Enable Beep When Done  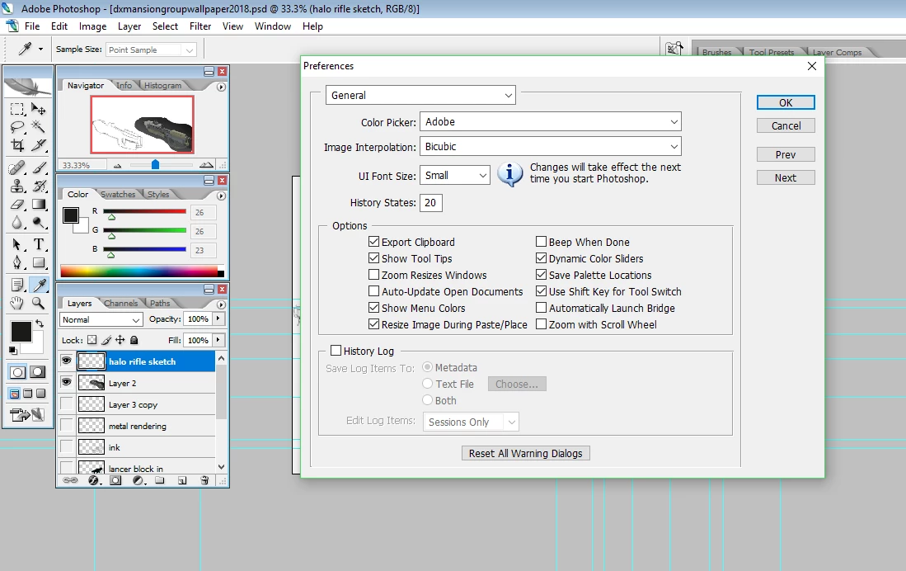pyautogui.click(x=542, y=242)
